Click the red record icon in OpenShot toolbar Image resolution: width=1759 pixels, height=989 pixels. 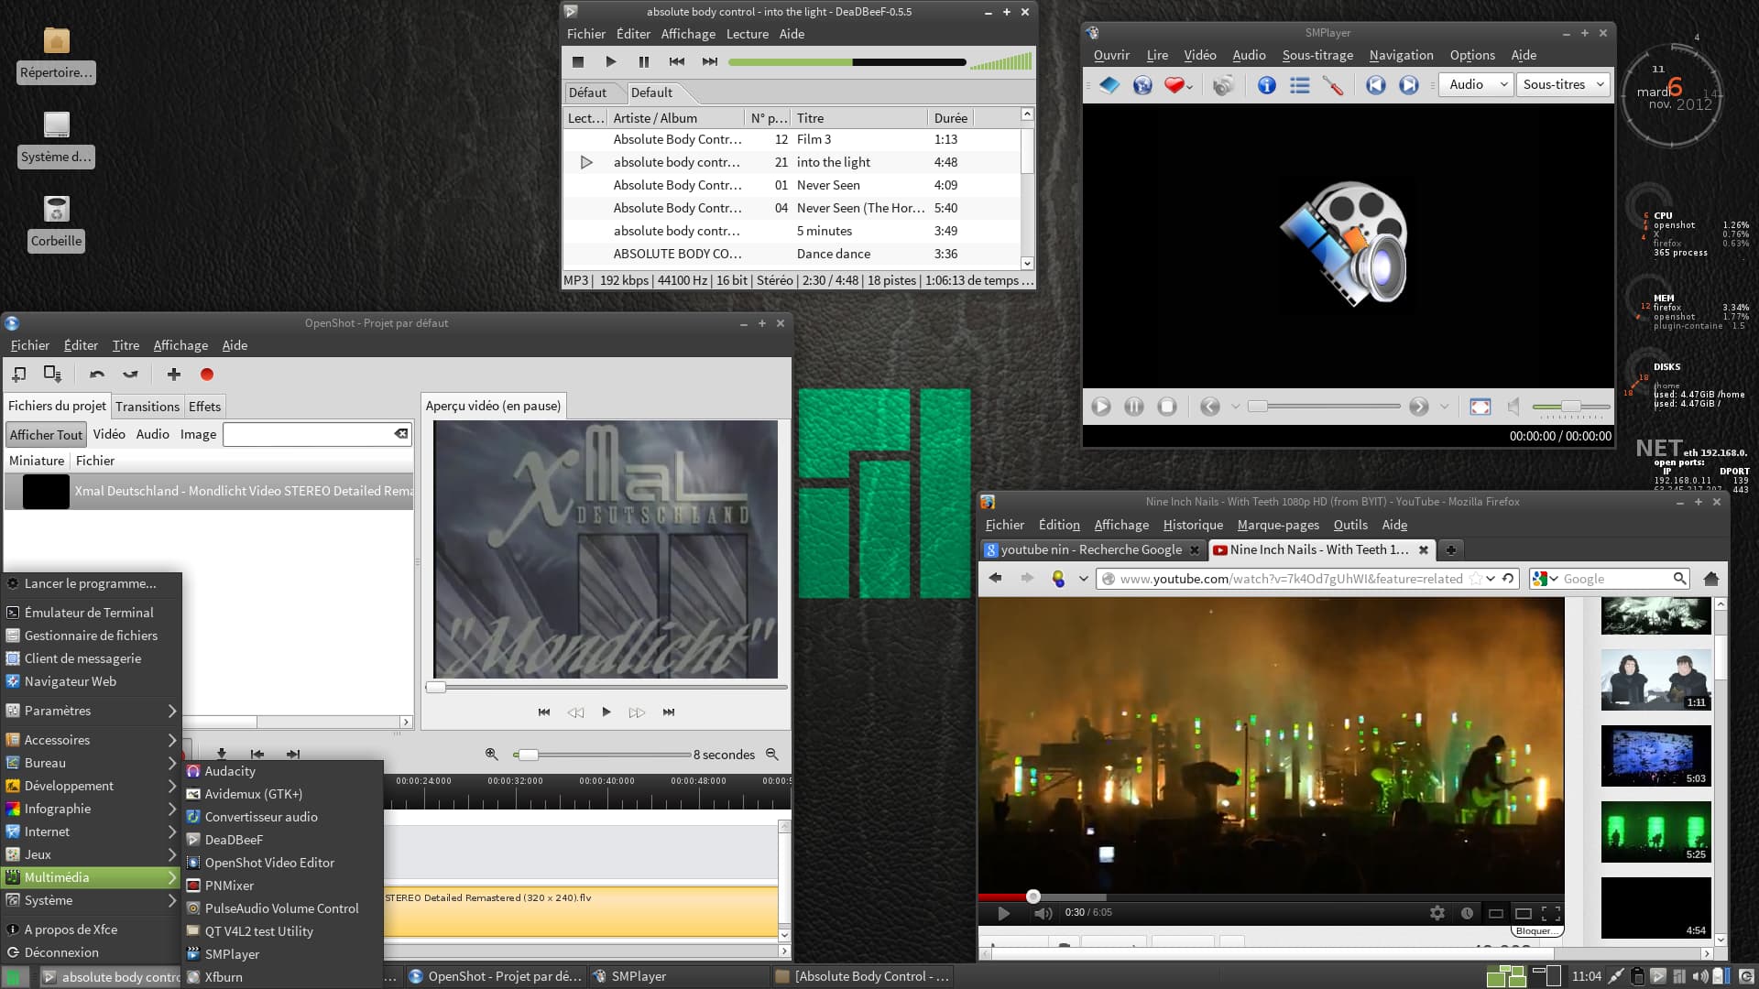point(207,375)
